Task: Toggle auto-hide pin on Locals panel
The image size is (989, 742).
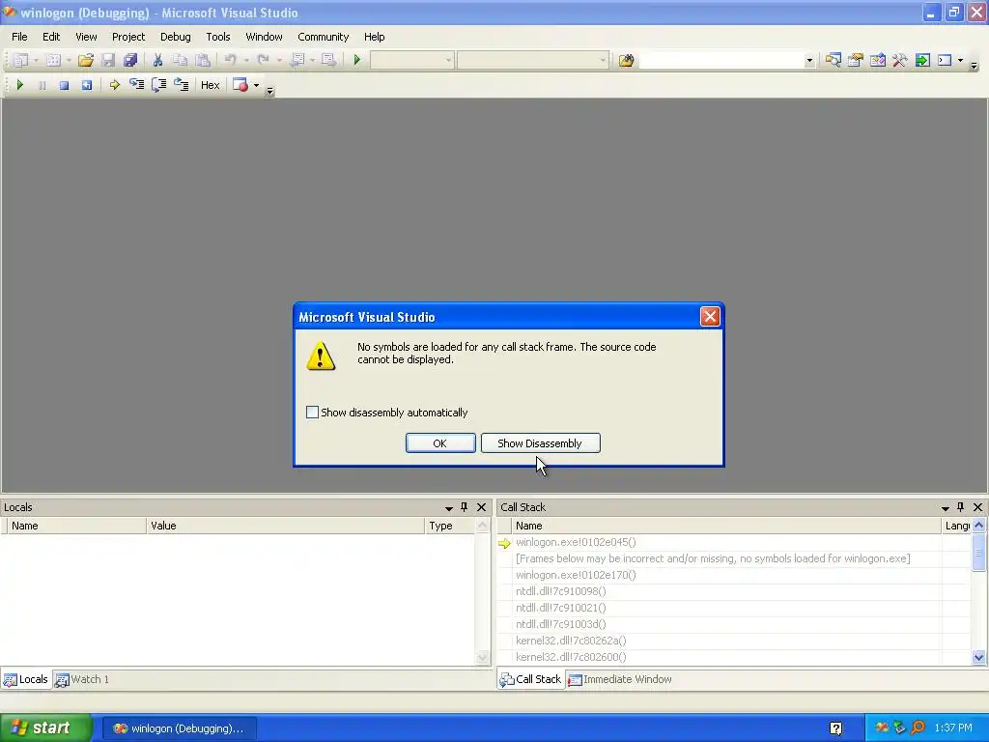Action: [x=465, y=507]
